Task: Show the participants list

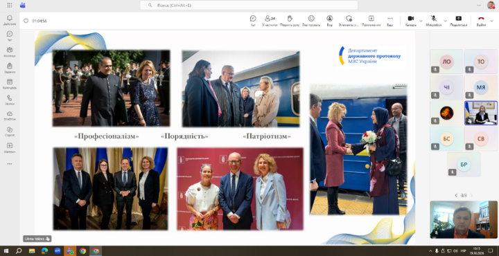Action: point(270,21)
